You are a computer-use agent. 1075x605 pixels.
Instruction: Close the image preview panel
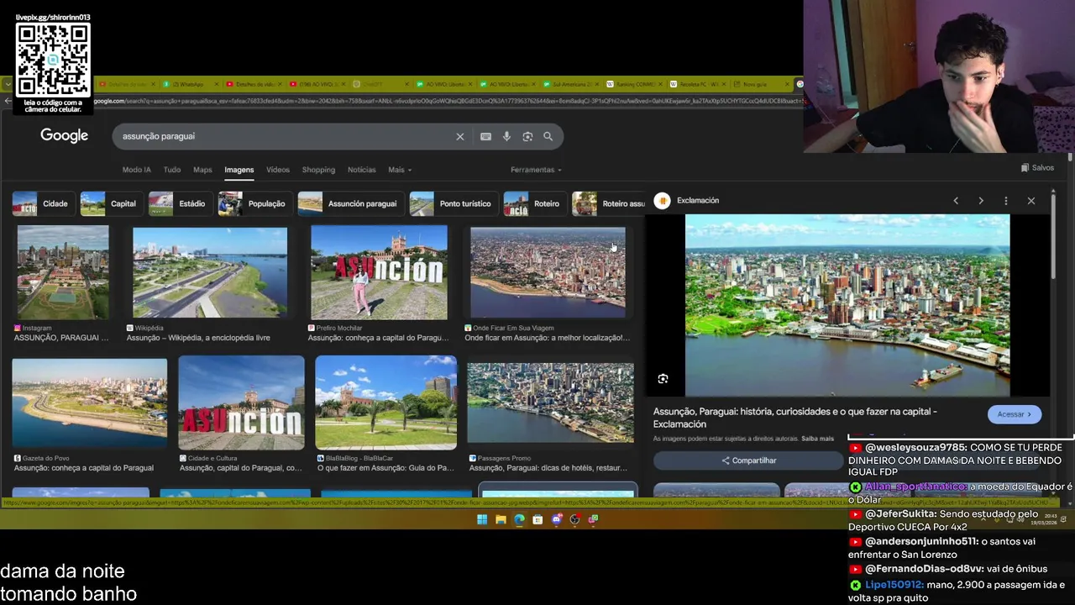[x=1031, y=201]
